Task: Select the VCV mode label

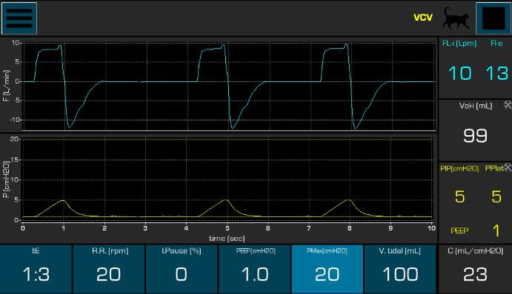Action: [x=423, y=17]
